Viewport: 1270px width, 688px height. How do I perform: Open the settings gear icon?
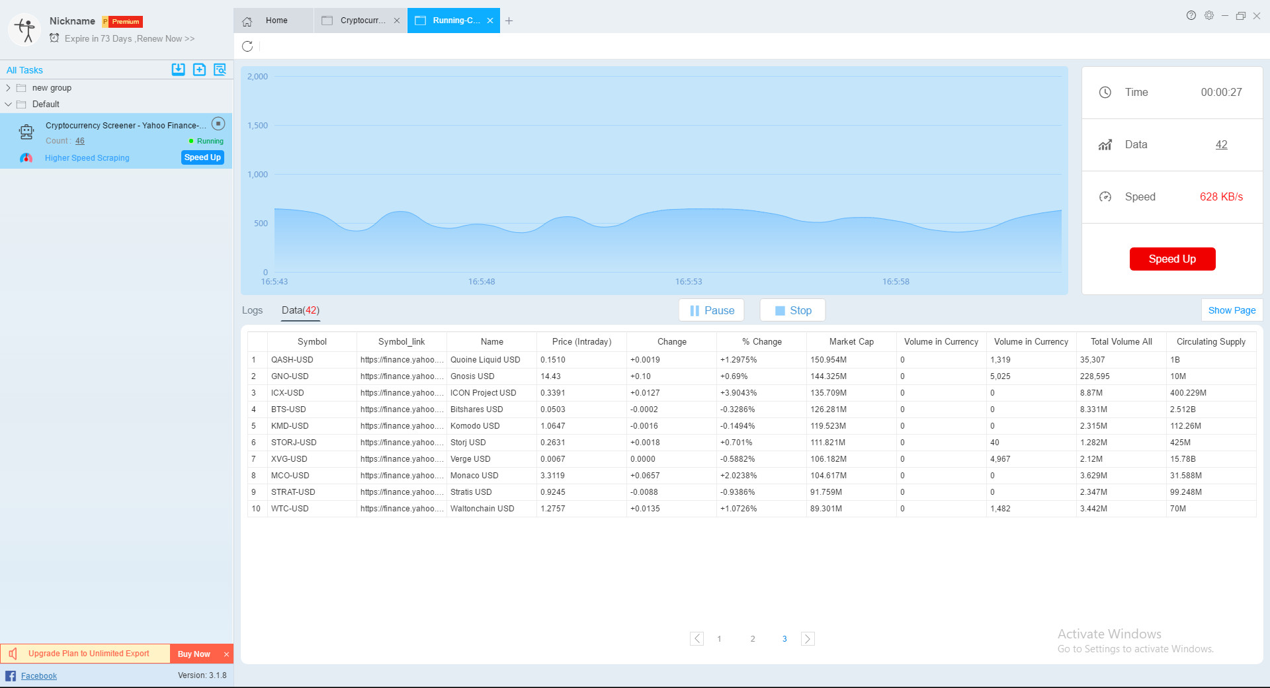(x=1209, y=15)
